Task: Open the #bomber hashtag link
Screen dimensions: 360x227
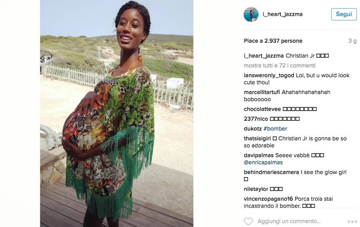Action: 275,129
